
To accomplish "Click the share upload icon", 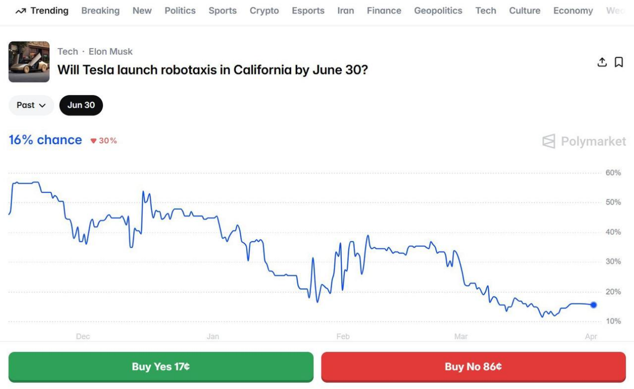I will click(602, 62).
